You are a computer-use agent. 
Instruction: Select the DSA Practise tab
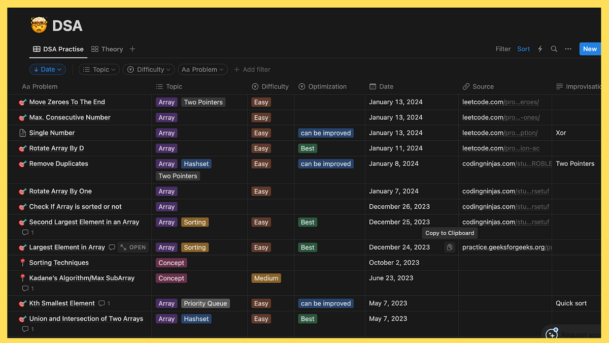(58, 49)
